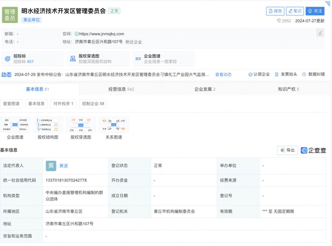Switch to the 知识产权 tab
Image resolution: width=332 pixels, height=246 pixels.
pyautogui.click(x=288, y=89)
